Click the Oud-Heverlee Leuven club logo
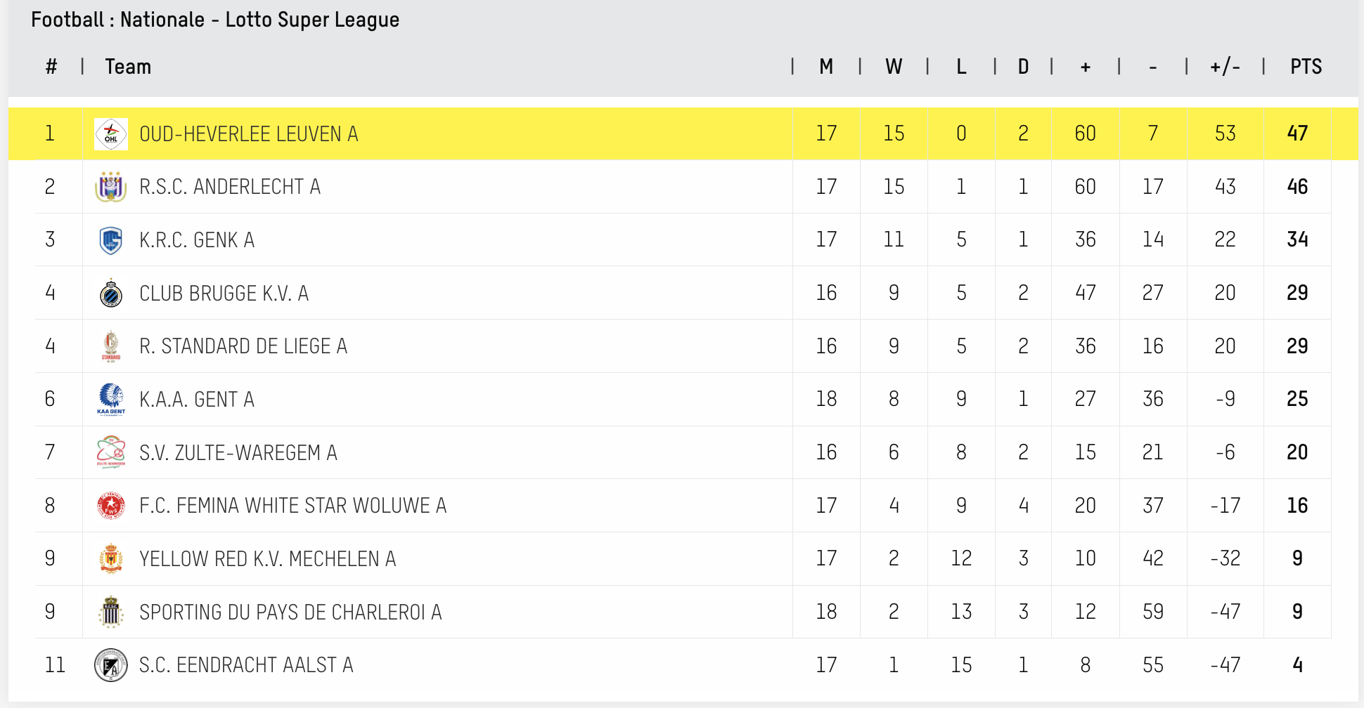 pos(111,134)
